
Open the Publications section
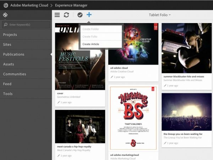[x=26, y=54]
